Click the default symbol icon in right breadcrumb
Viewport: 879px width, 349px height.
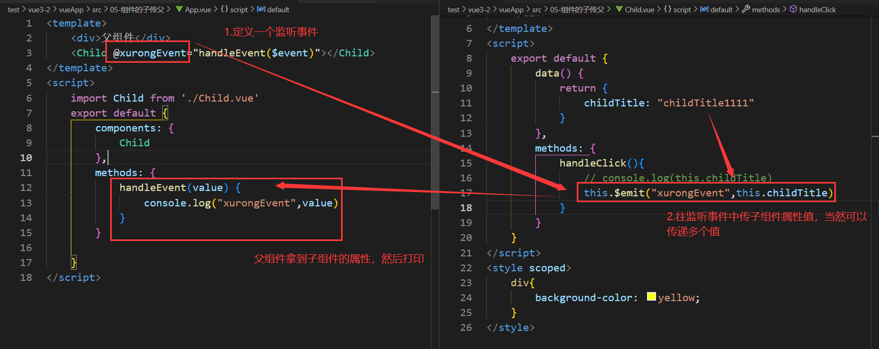[x=704, y=9]
